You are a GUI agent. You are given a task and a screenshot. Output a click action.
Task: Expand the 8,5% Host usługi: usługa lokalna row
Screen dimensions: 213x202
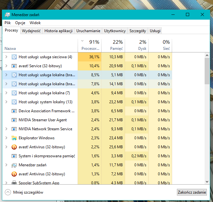6,75
